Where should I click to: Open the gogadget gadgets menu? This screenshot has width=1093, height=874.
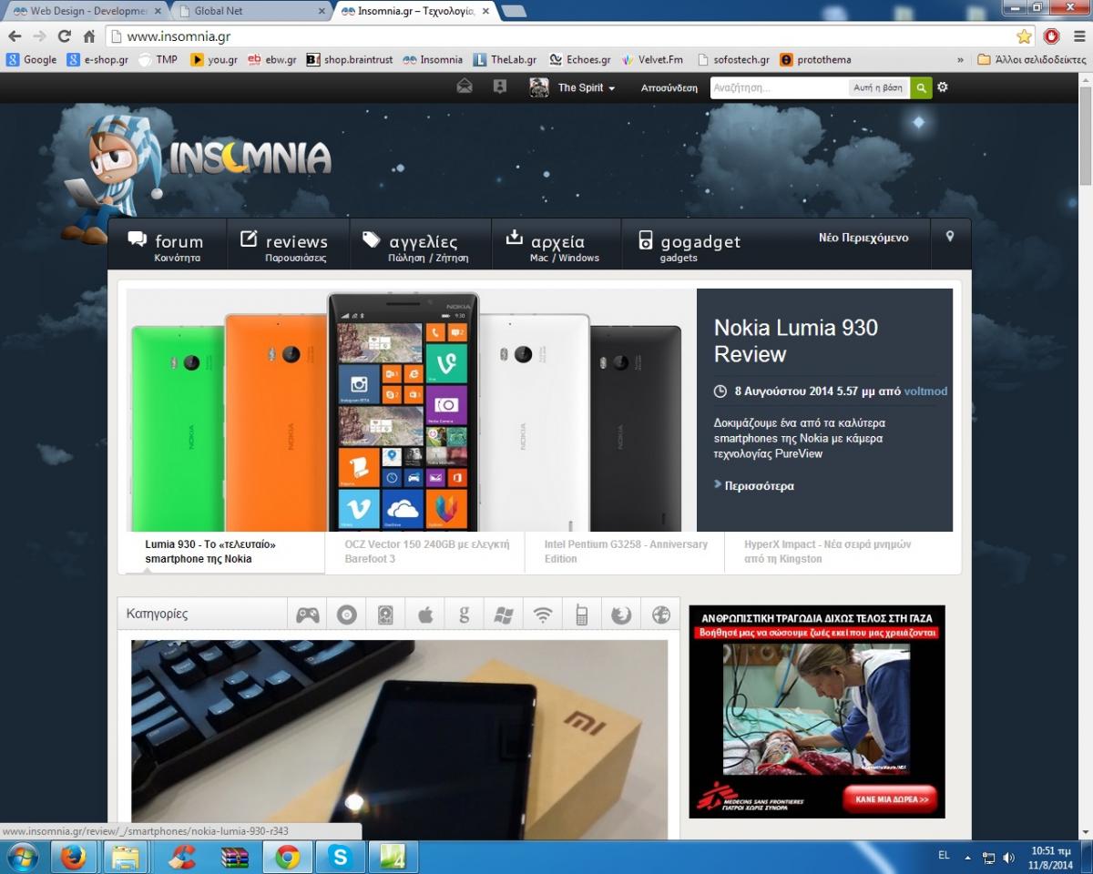(690, 245)
